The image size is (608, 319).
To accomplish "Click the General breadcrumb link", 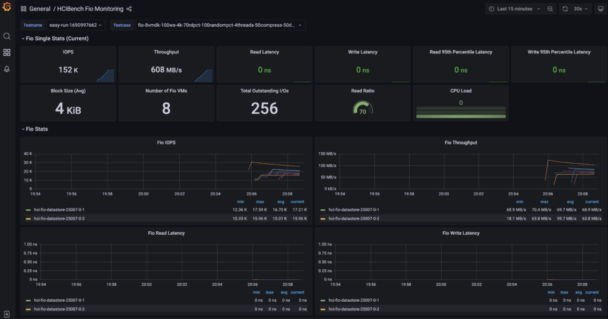I will point(40,9).
